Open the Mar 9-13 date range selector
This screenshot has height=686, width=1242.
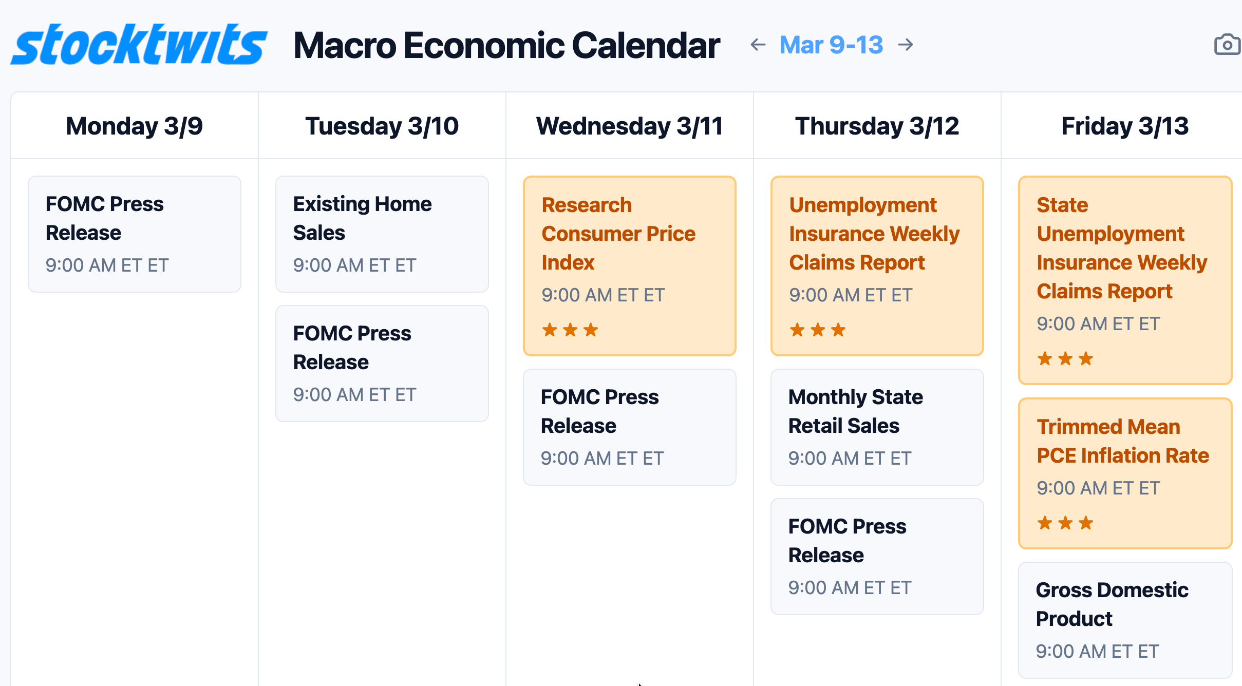tap(831, 45)
